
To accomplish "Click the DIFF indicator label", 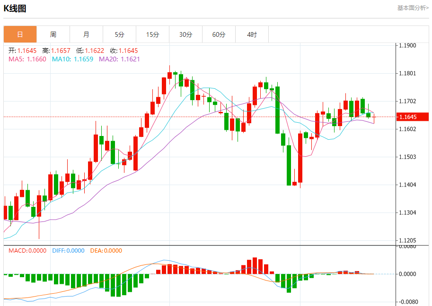I will 69,251.
